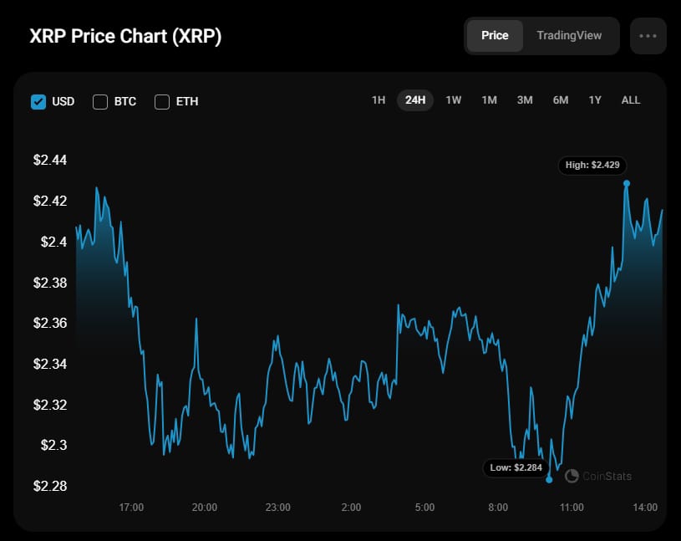Show the 6M price history
This screenshot has height=541, width=681.
[561, 100]
